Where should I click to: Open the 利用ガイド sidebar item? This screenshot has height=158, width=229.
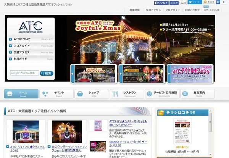[31, 59]
